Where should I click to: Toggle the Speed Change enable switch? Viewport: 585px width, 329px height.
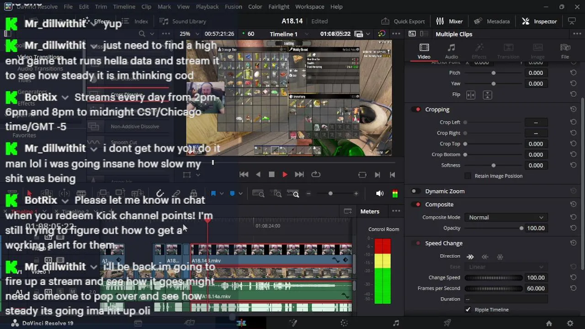tap(416, 244)
